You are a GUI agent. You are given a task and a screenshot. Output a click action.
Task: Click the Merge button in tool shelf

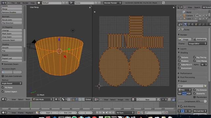[x=12, y=9]
